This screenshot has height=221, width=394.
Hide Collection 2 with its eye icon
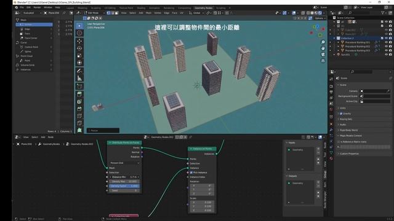387,38
